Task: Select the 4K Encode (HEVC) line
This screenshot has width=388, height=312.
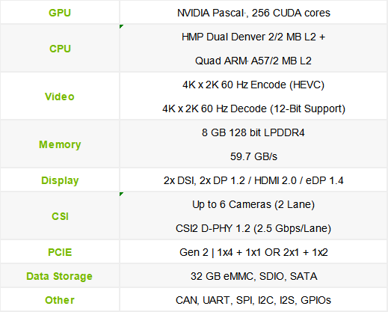Action: tap(253, 85)
